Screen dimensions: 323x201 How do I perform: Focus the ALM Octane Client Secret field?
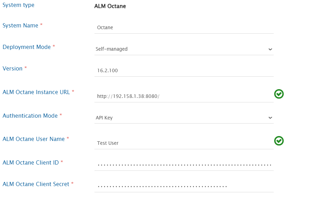(x=184, y=186)
